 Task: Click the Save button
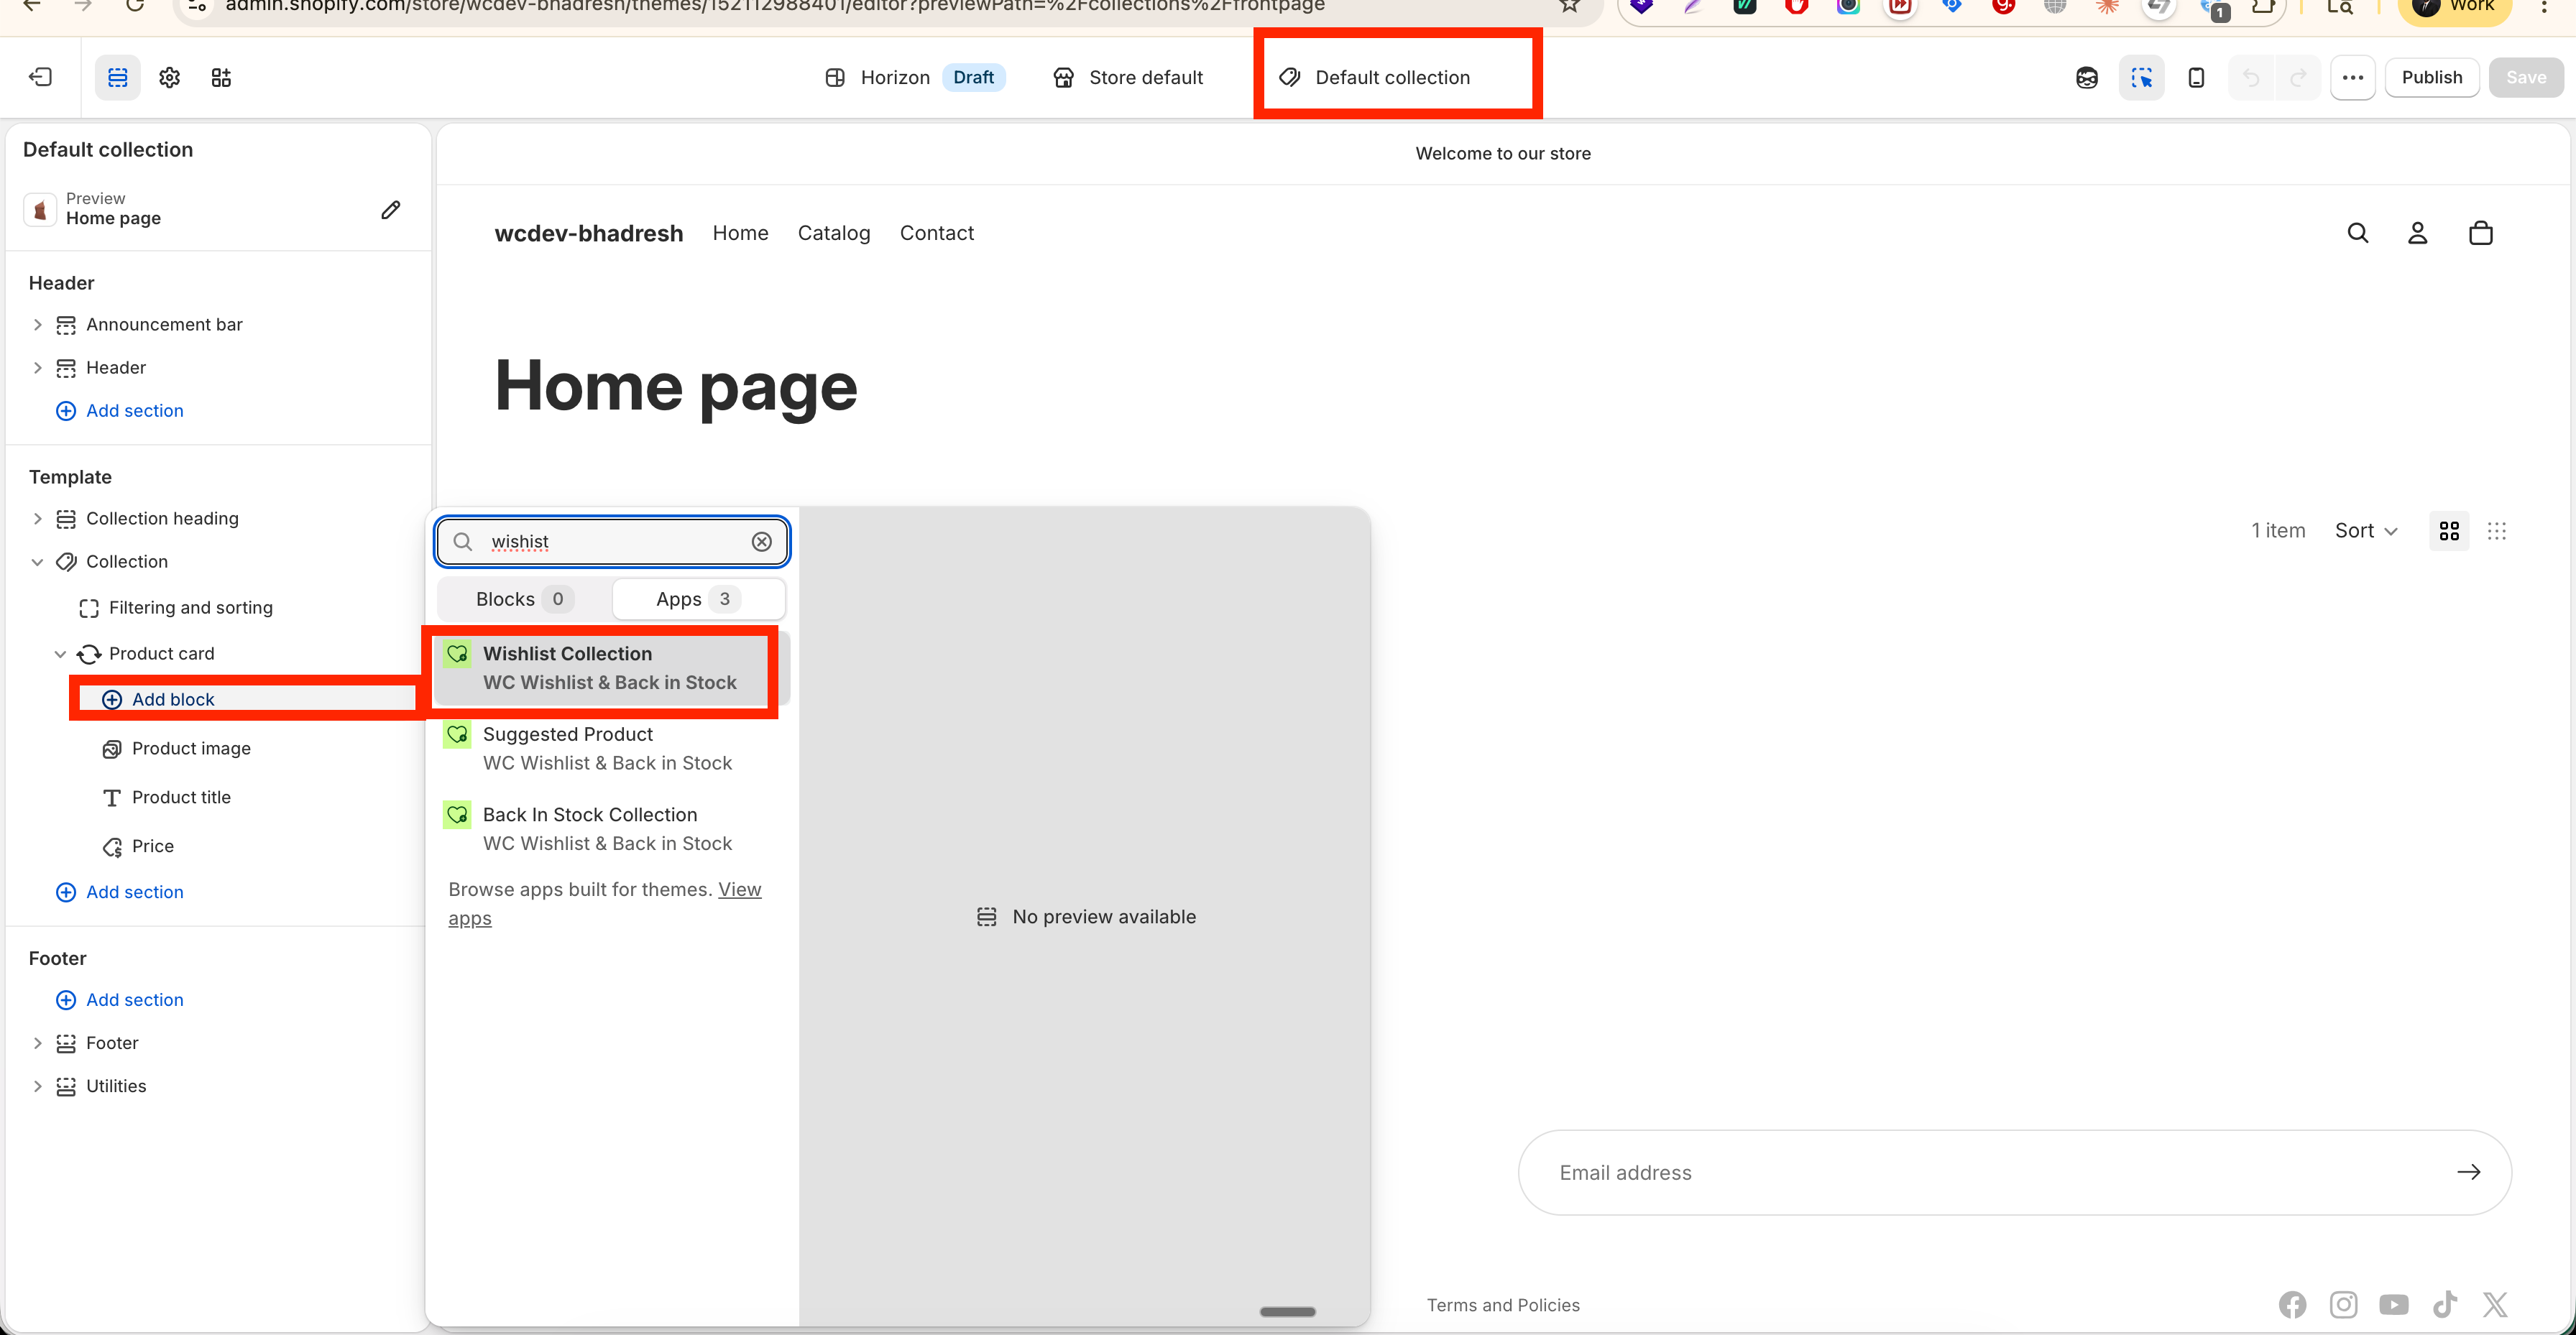click(x=2525, y=77)
